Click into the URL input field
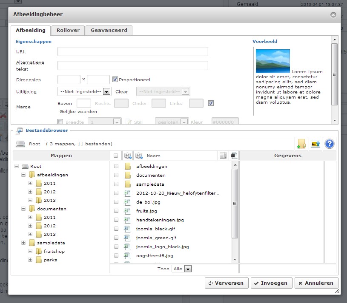347x303 pixels. pos(132,52)
